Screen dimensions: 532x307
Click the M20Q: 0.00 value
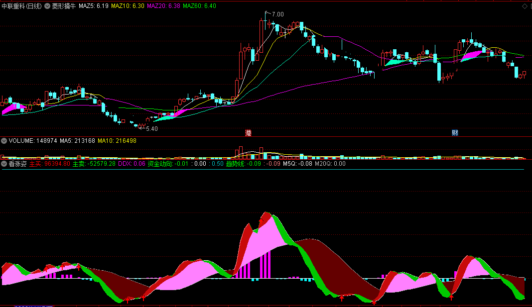(x=330, y=164)
